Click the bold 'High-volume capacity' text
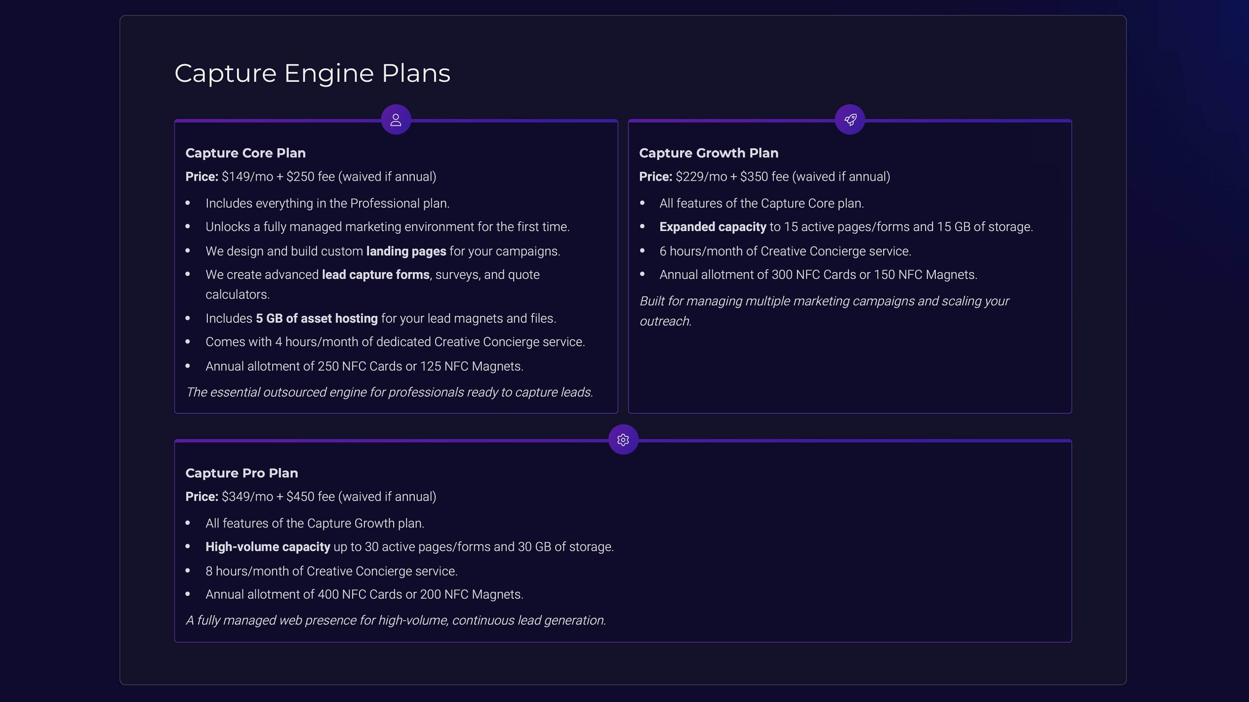 [x=268, y=546]
